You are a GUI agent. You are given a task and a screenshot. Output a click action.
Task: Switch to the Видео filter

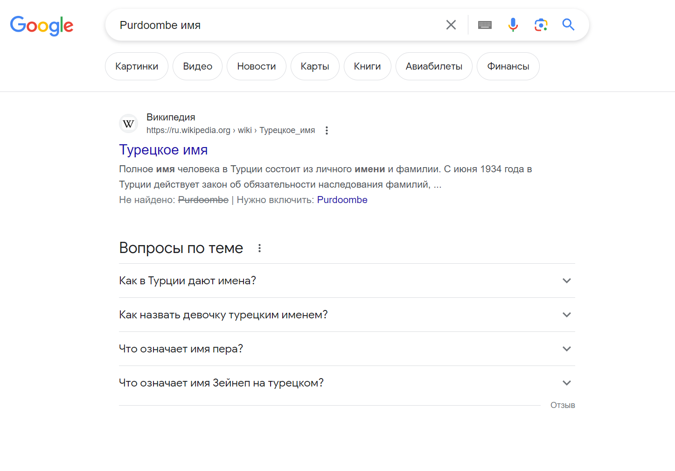(x=197, y=66)
